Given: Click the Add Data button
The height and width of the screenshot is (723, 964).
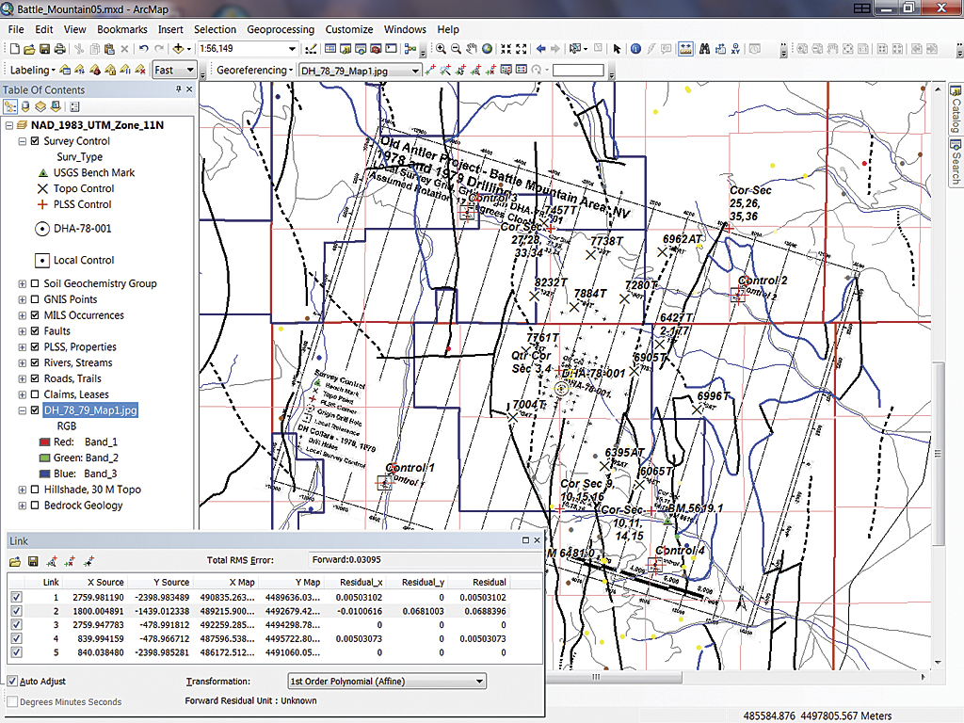Looking at the screenshot, I should [x=178, y=49].
